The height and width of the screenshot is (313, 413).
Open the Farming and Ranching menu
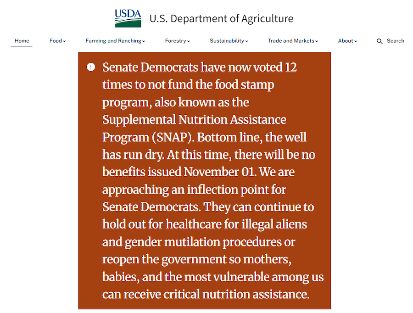point(113,41)
